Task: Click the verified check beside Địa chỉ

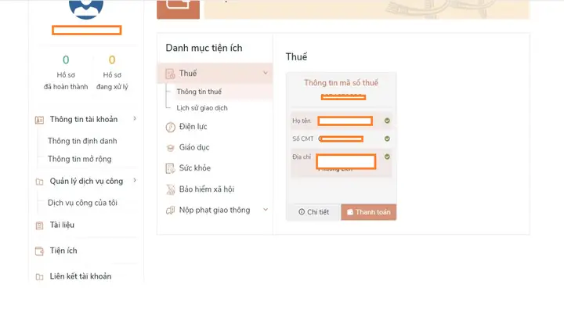Action: pos(387,157)
